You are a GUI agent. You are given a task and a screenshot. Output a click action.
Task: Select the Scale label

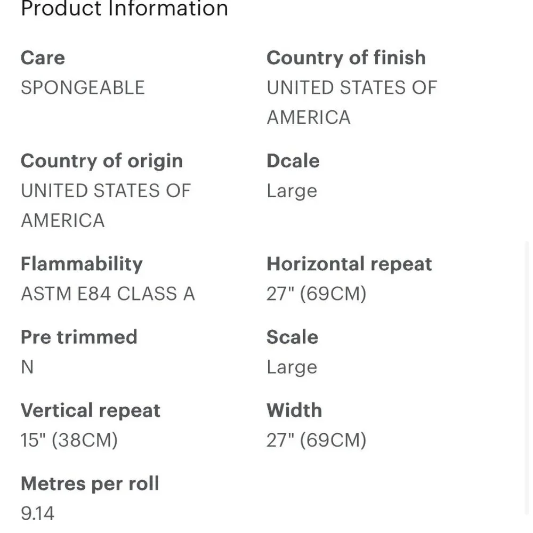coord(292,337)
